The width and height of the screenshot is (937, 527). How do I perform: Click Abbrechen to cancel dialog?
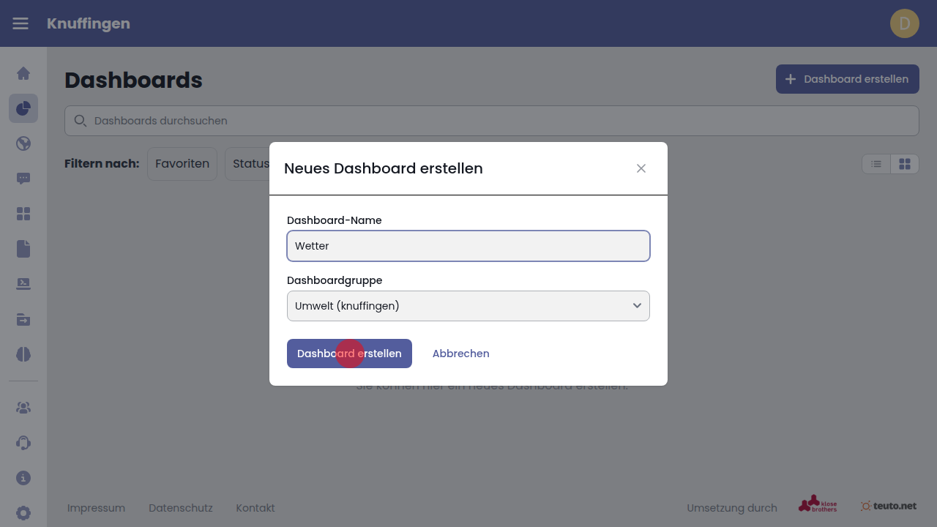click(460, 354)
